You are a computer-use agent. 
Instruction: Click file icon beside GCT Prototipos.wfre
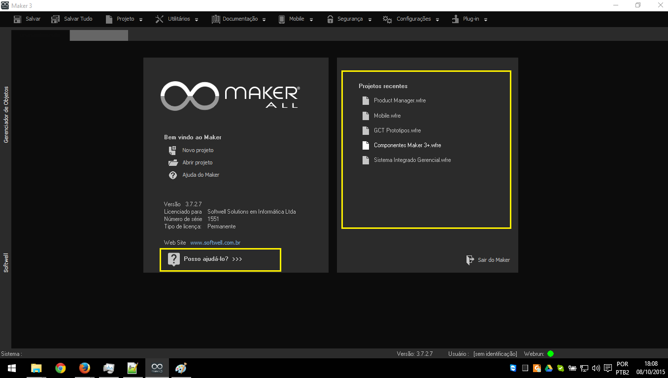point(366,131)
